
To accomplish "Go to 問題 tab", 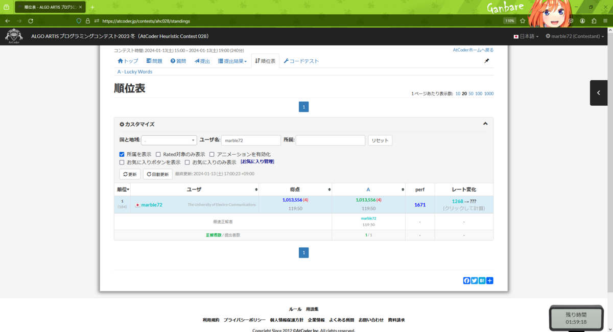I will pyautogui.click(x=154, y=61).
